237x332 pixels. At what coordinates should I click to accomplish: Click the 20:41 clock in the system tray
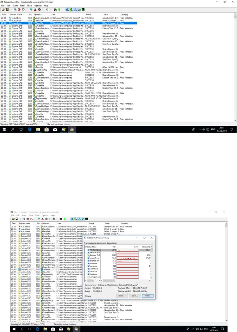pos(222,129)
